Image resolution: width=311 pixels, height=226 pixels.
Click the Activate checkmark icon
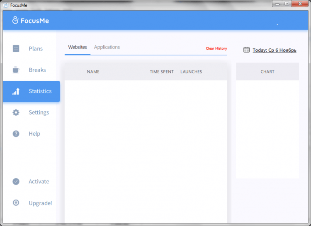16,181
